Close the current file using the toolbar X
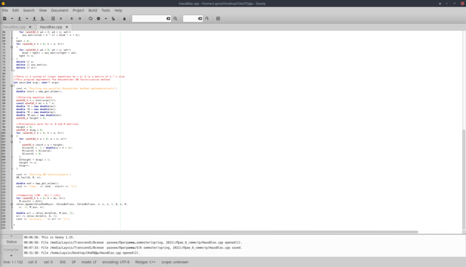Viewport: 466px width, 267px height. [61, 19]
